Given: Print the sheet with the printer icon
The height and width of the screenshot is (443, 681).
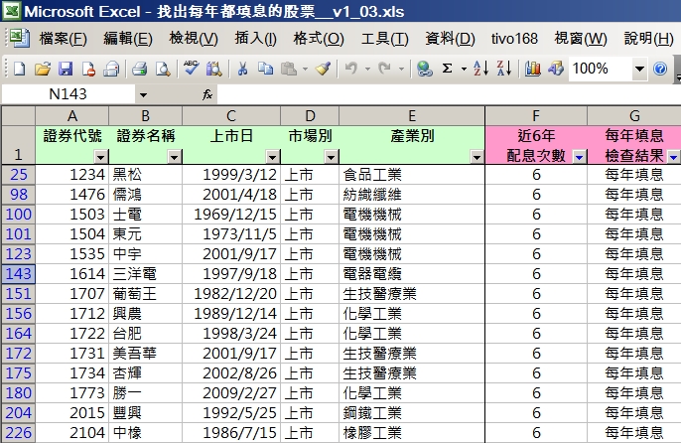Looking at the screenshot, I should (x=139, y=69).
